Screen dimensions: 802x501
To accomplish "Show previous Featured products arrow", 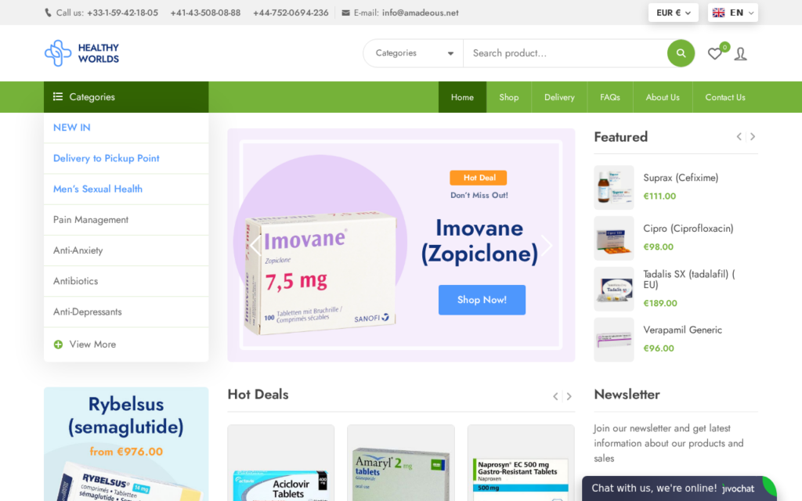I will click(739, 136).
